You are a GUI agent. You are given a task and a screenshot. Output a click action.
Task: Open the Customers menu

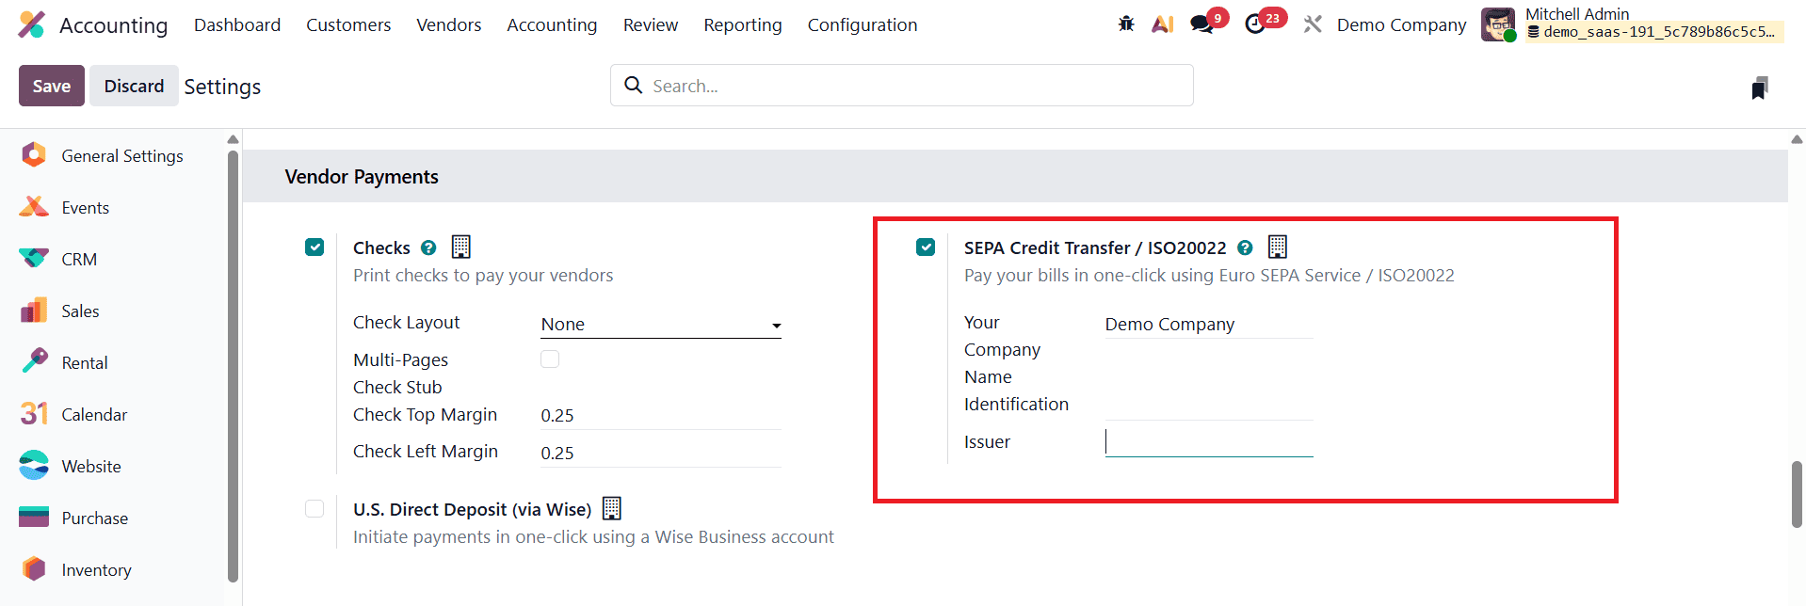pos(348,24)
